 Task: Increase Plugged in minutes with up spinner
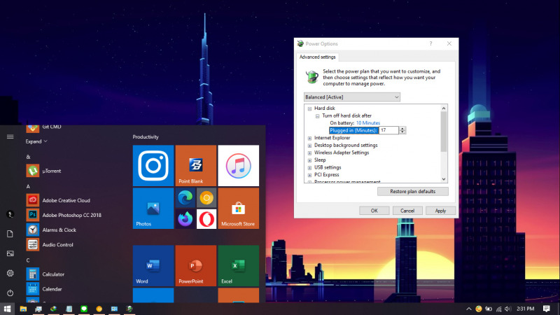(402, 129)
